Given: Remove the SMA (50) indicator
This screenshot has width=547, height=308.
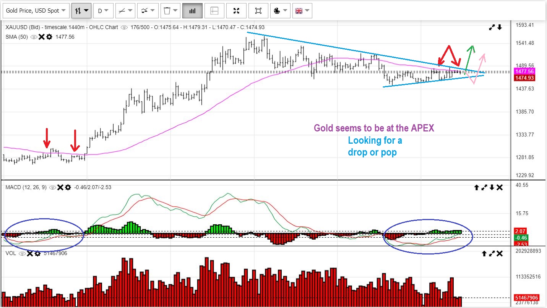Looking at the screenshot, I should tap(41, 37).
